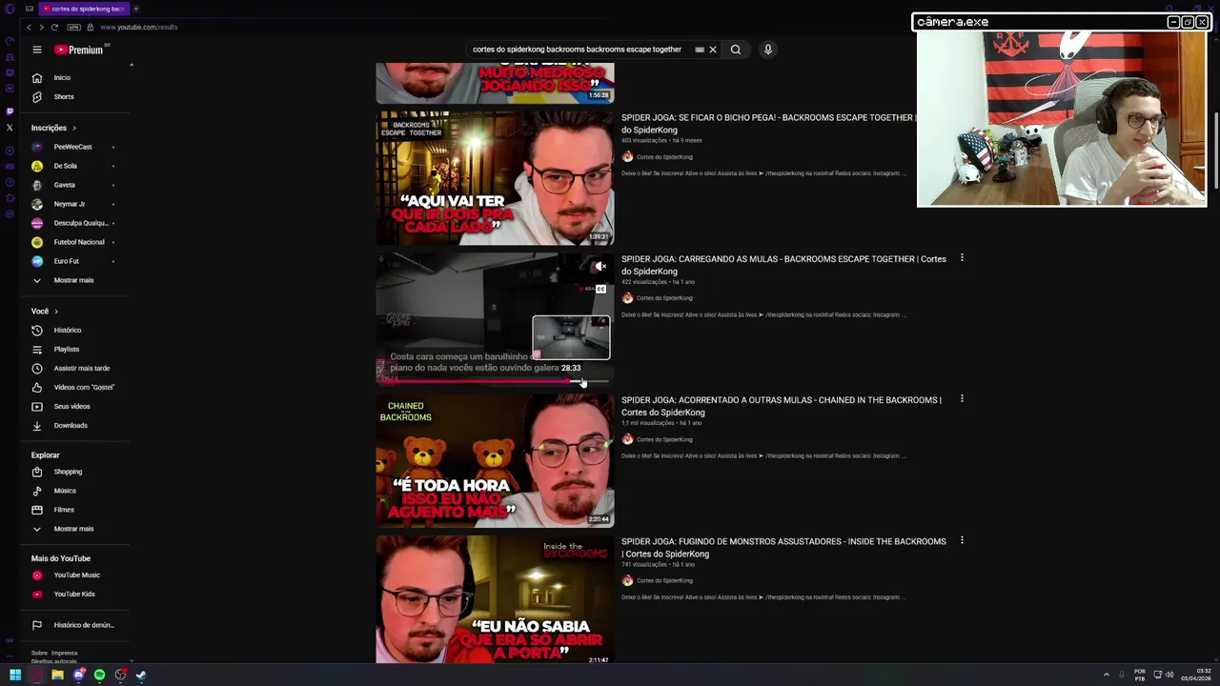Image resolution: width=1220 pixels, height=686 pixels.
Task: Open a new browser tab with plus
Action: (136, 9)
